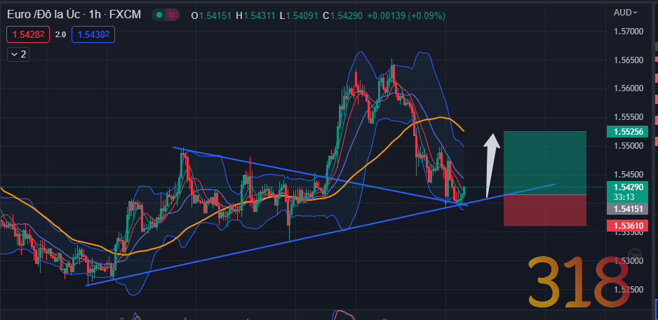Click the 1.52500 price axis label
This screenshot has width=658, height=320.
pyautogui.click(x=629, y=290)
